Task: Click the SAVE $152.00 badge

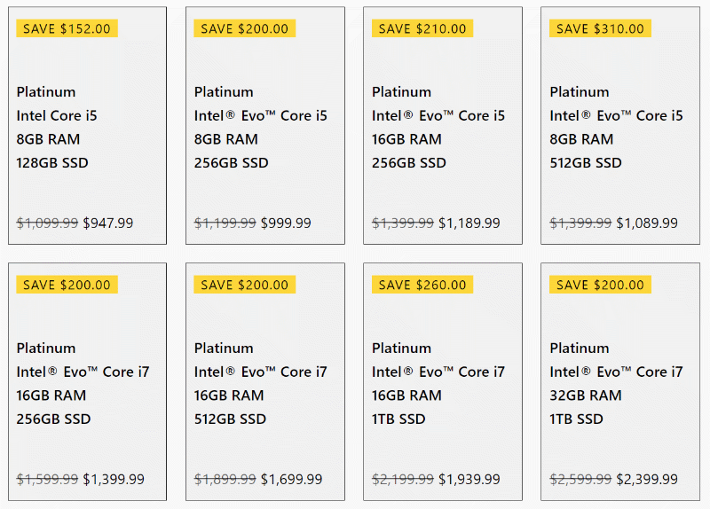Action: pos(67,28)
